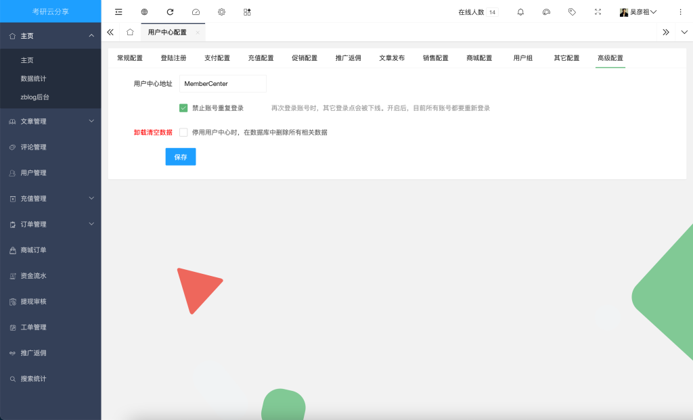Open the speedometer dashboard icon
The image size is (693, 420).
coord(196,11)
